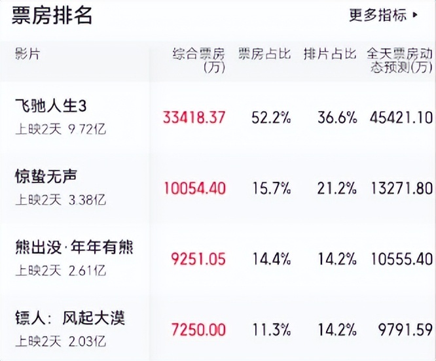Select the 影片 column header
The width and height of the screenshot is (436, 361).
(x=27, y=54)
